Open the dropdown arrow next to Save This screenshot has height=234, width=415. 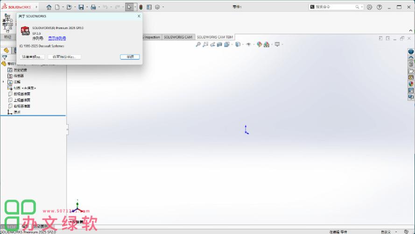click(x=87, y=7)
